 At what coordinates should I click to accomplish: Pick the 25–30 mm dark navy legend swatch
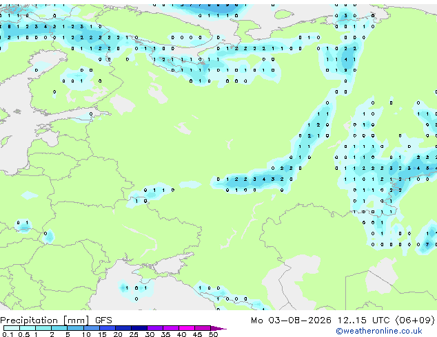click(x=139, y=328)
